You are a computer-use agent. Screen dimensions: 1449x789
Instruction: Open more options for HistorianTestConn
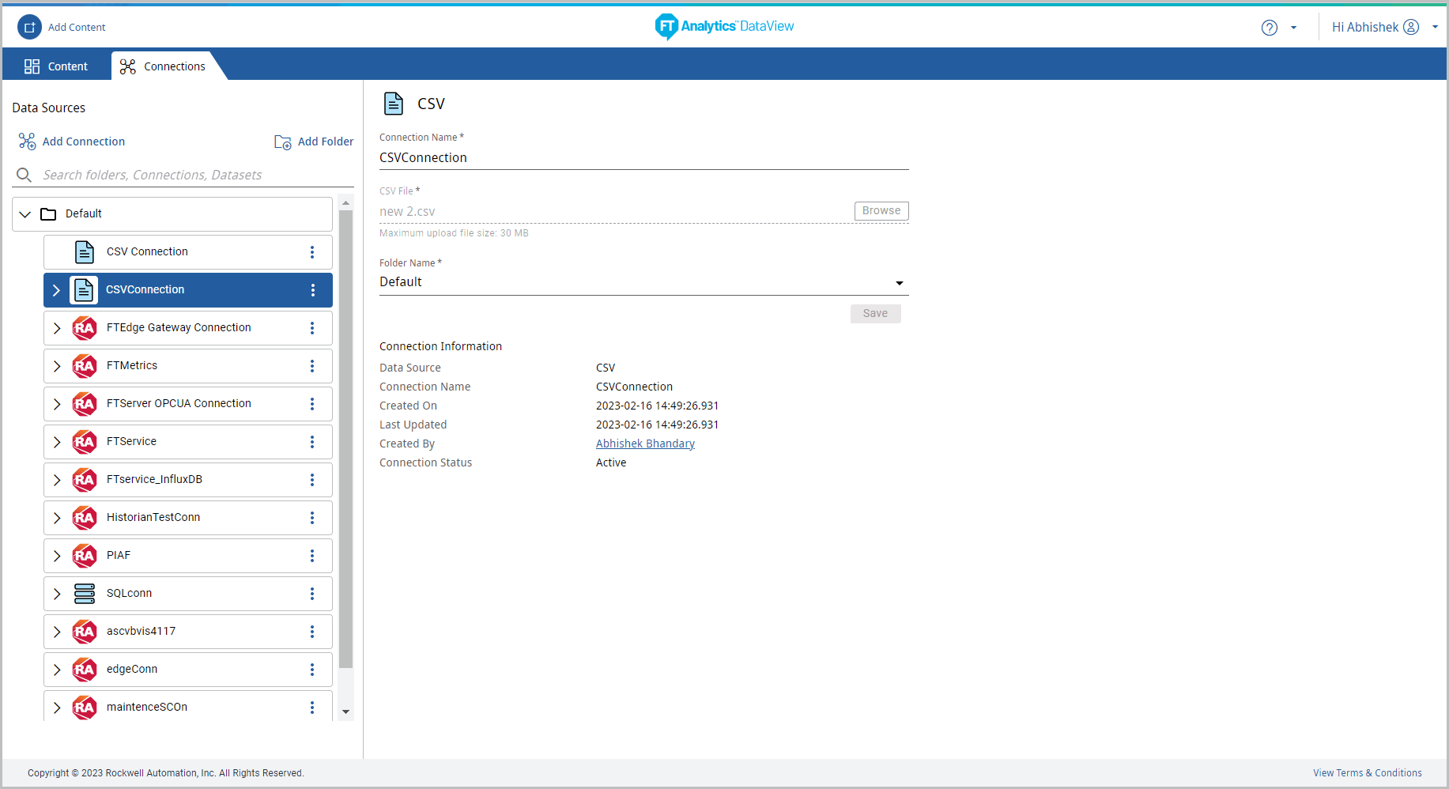click(312, 518)
